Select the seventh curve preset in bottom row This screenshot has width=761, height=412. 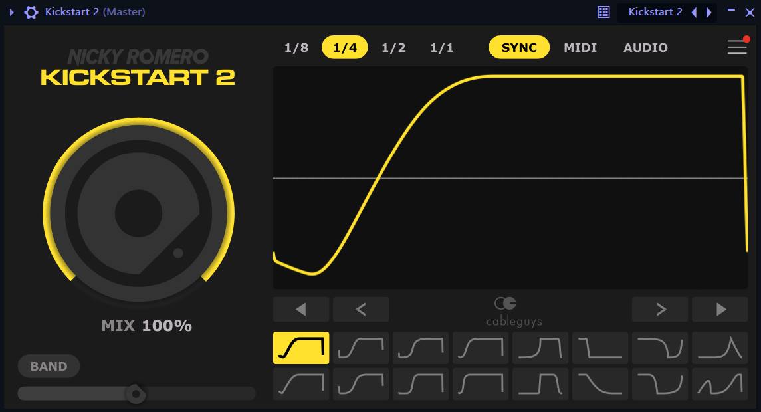click(660, 384)
